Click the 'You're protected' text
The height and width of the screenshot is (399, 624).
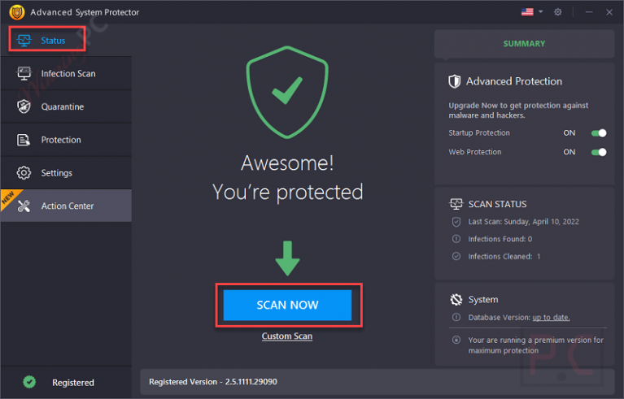[x=287, y=193]
